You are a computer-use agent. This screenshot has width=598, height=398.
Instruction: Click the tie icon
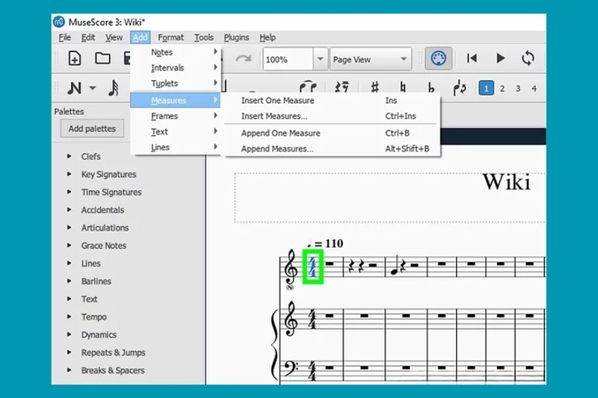point(308,87)
